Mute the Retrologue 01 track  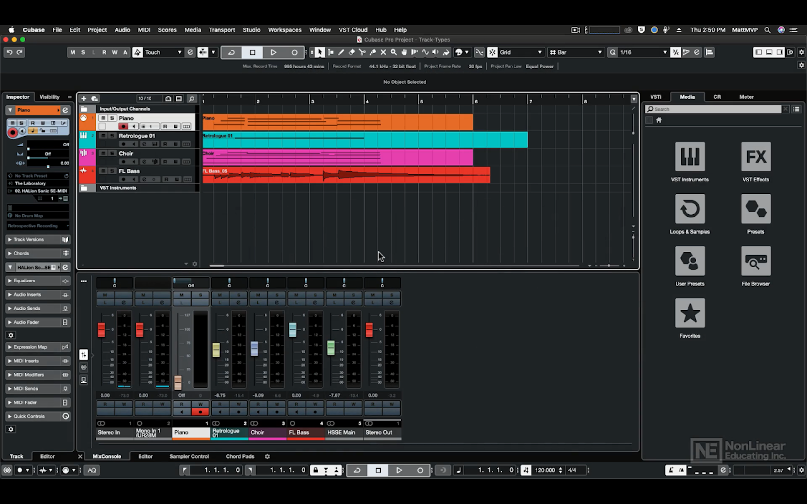(x=103, y=136)
